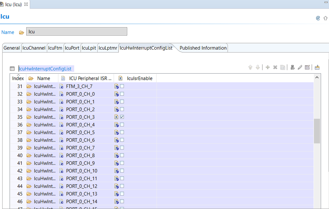
Task: Click the file icon beside PORT_0_CH_7
Action: (x=61, y=148)
